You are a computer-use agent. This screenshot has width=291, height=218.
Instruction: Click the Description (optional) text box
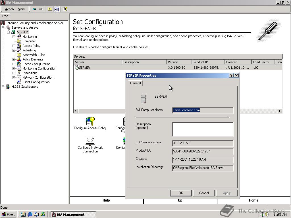click(203, 129)
